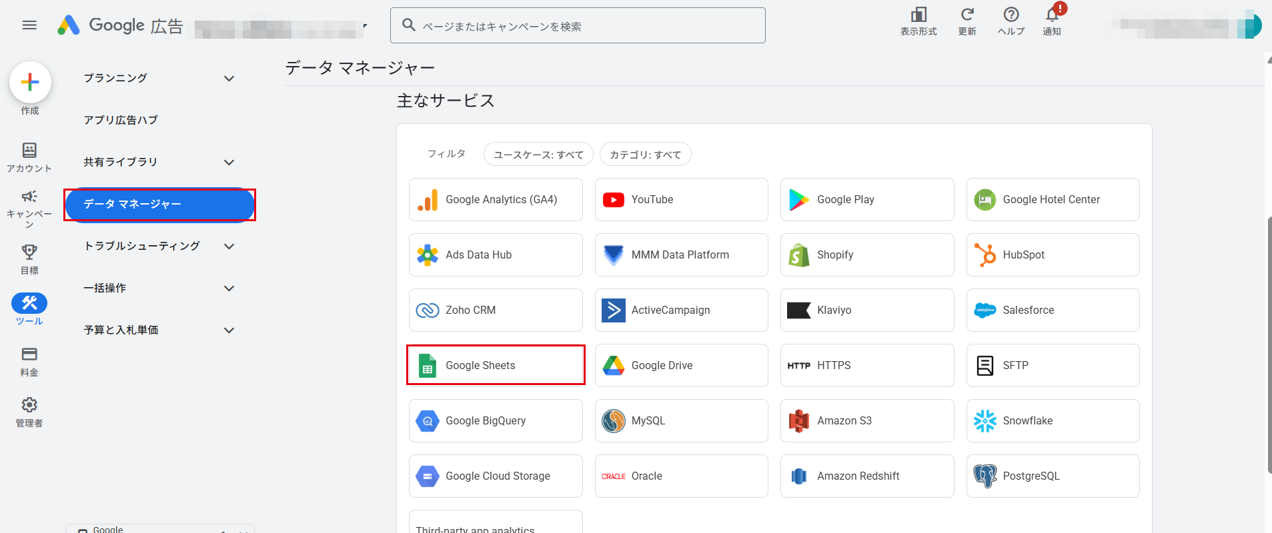Image resolution: width=1272 pixels, height=533 pixels.
Task: Open the account selector dropdown arrow
Action: coord(365,26)
